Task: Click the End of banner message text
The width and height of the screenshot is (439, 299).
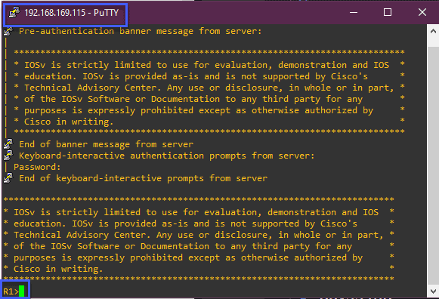Action: click(x=106, y=144)
